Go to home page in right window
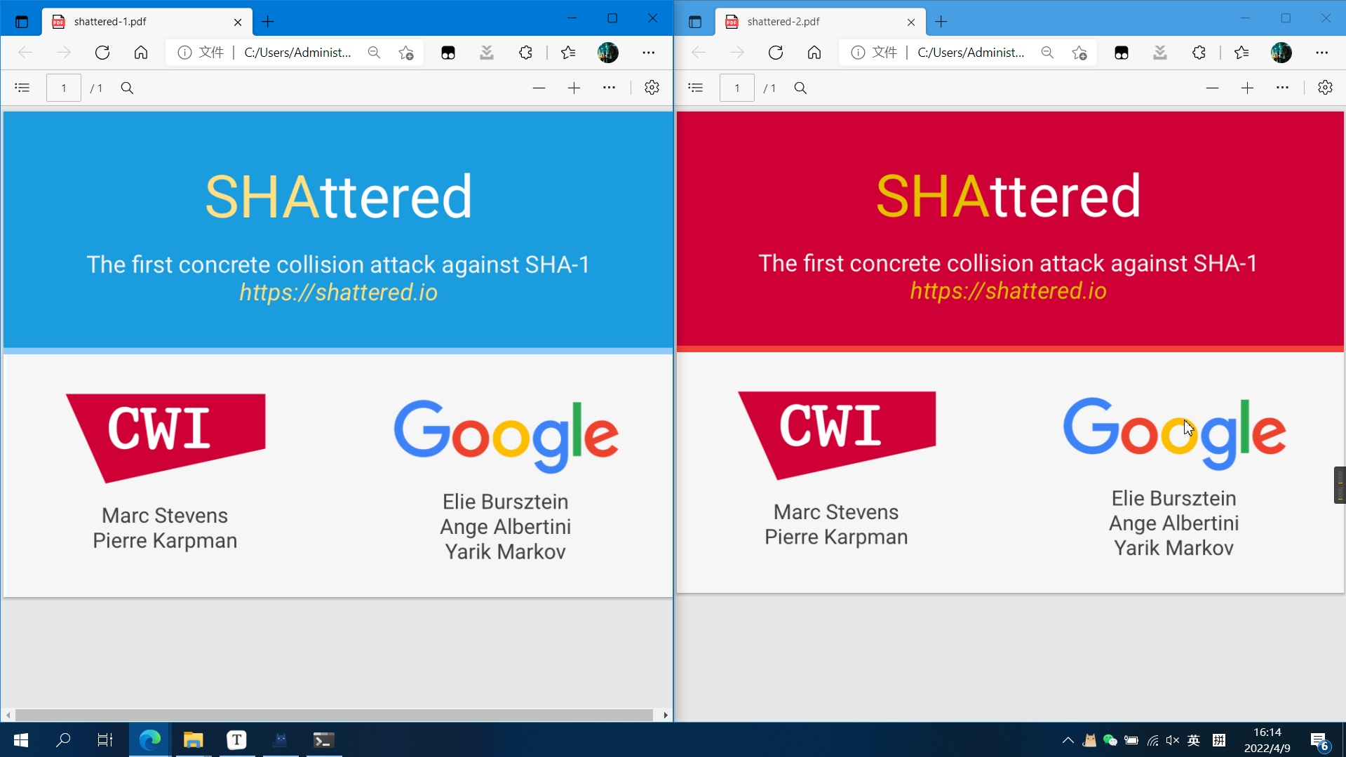This screenshot has height=757, width=1346. pos(814,53)
